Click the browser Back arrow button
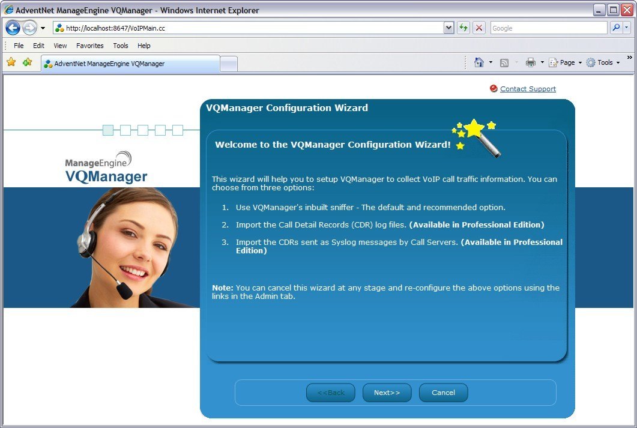637x428 pixels. [13, 28]
